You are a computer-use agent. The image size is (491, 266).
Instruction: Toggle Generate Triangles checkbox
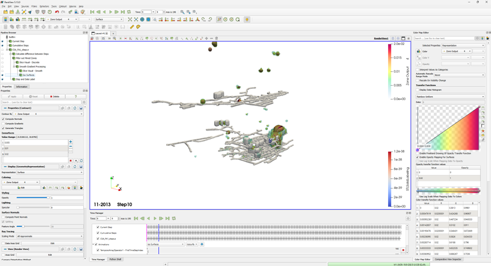pos(3,128)
